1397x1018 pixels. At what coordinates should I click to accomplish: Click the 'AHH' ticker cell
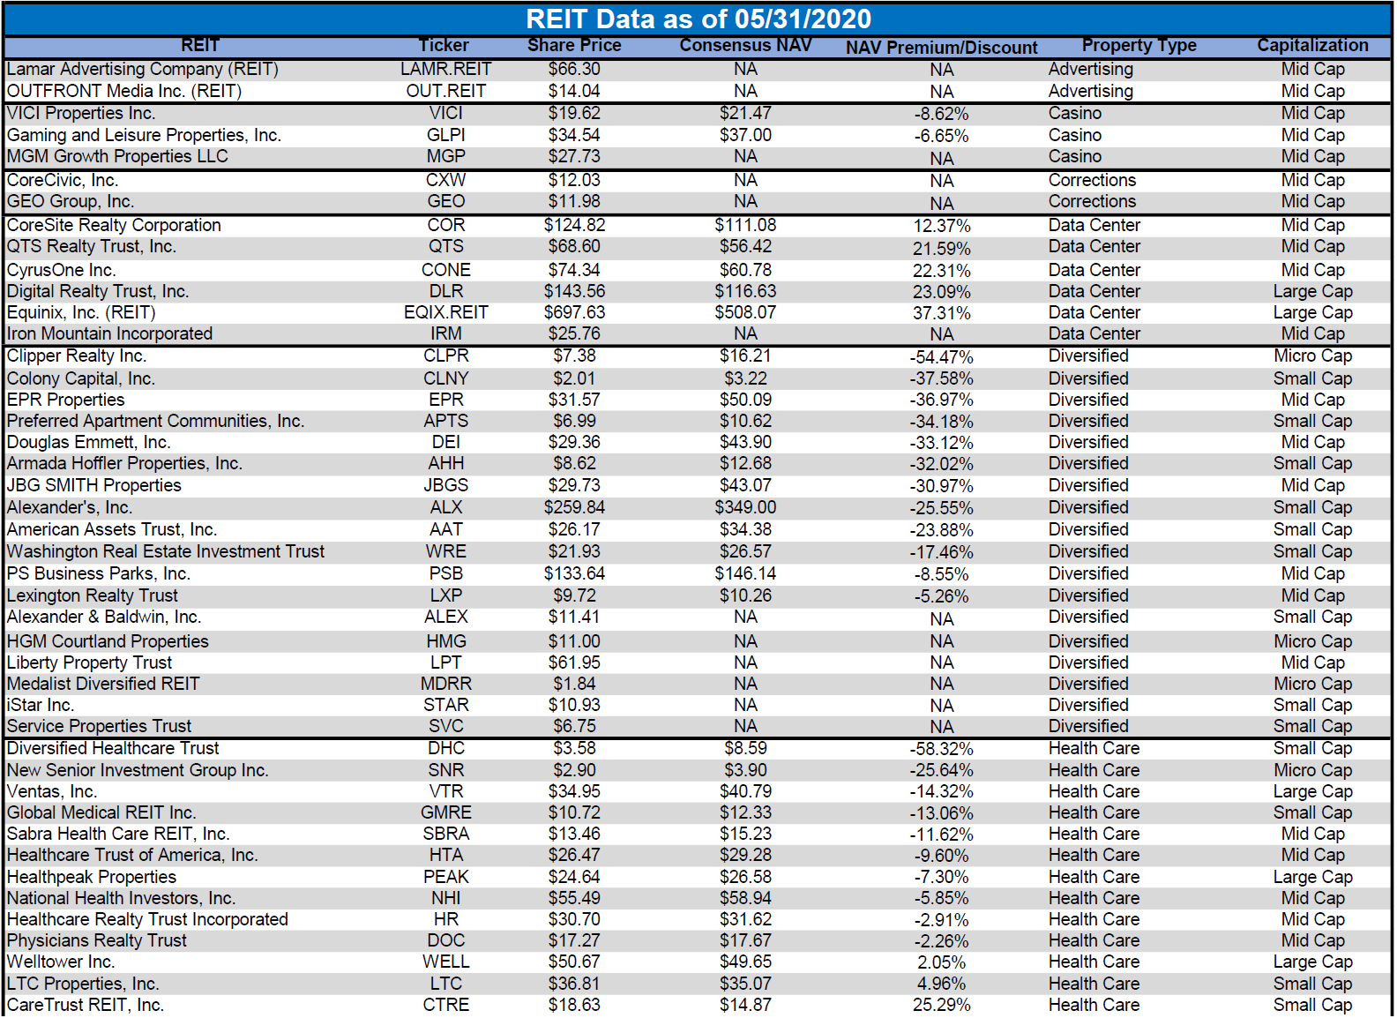coord(445,463)
